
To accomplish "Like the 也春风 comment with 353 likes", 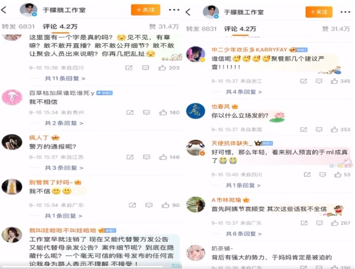I will click(334, 129).
